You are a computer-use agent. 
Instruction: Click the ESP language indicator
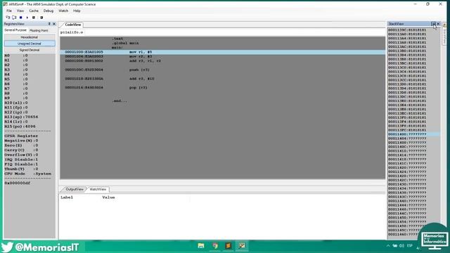[409, 246]
